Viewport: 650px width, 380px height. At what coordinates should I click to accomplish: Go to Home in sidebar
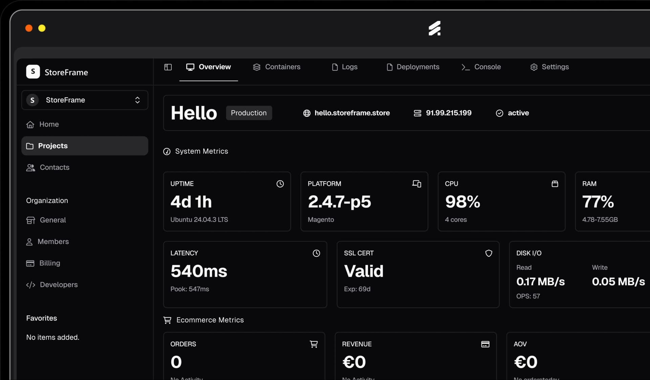49,125
